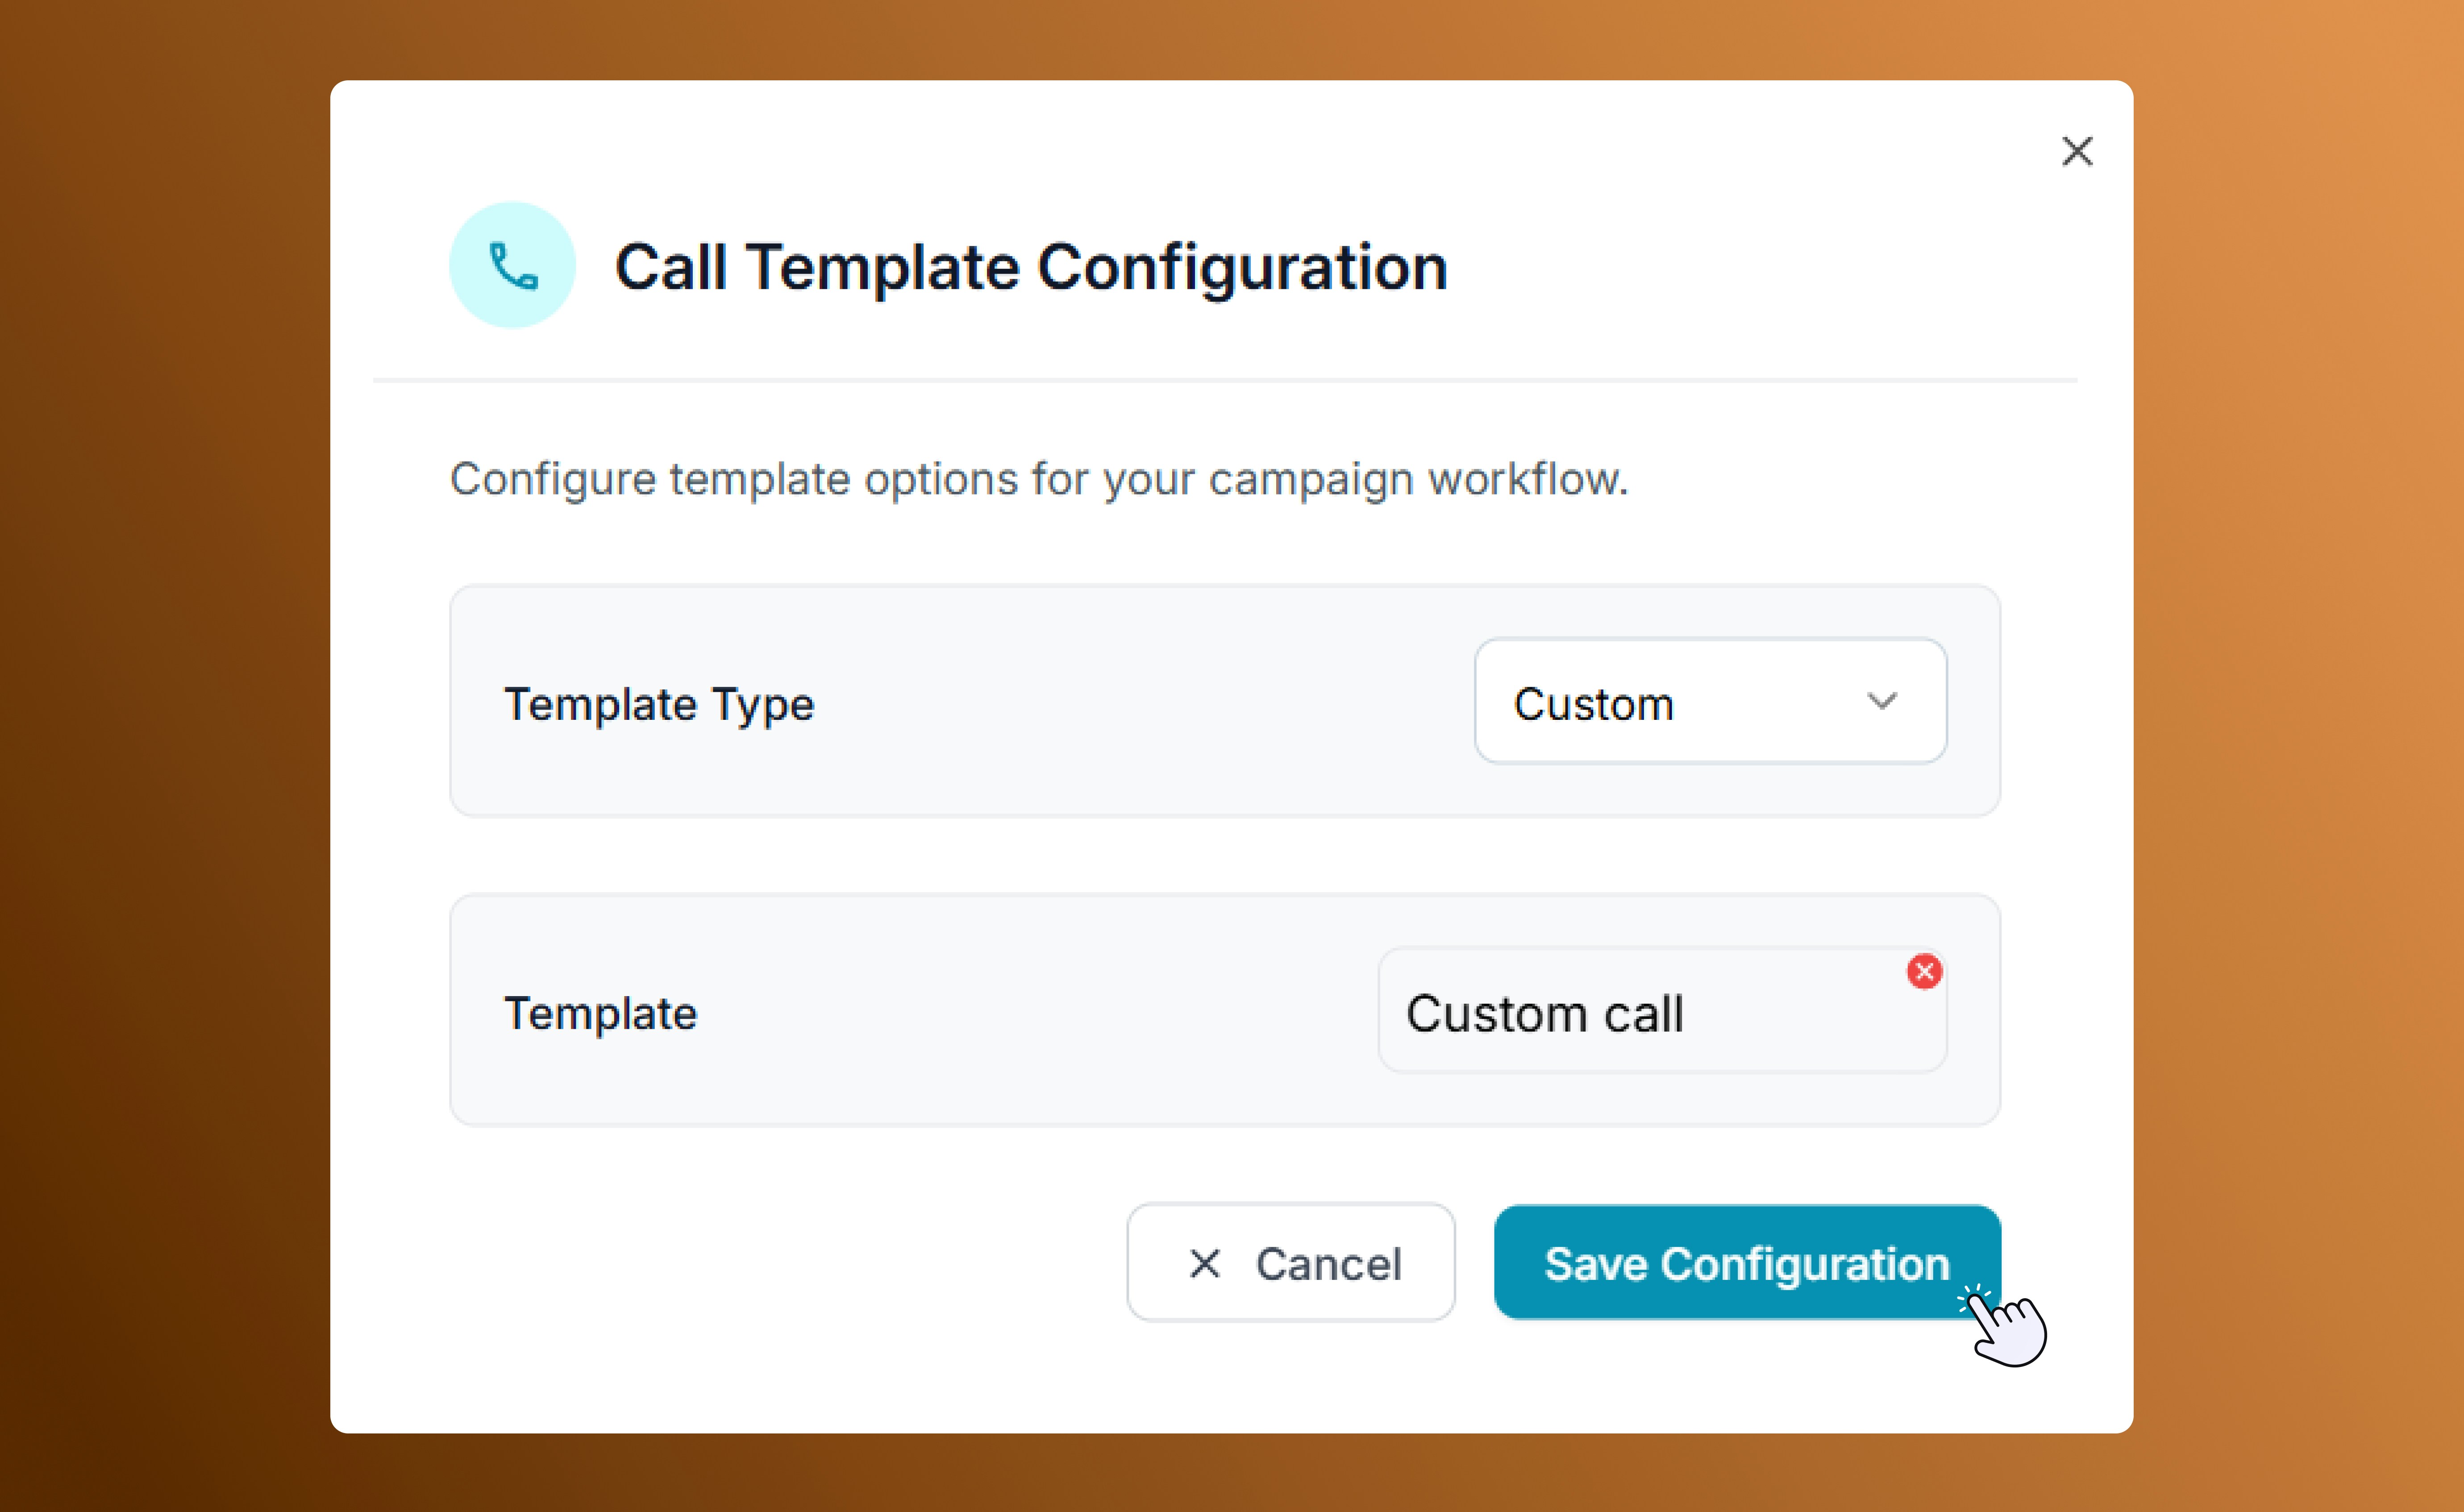The height and width of the screenshot is (1512, 2464).
Task: Dismiss the error indicator above Custom call
Action: [x=1923, y=971]
